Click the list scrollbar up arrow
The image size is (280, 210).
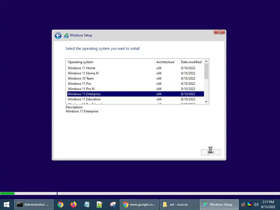206,61
